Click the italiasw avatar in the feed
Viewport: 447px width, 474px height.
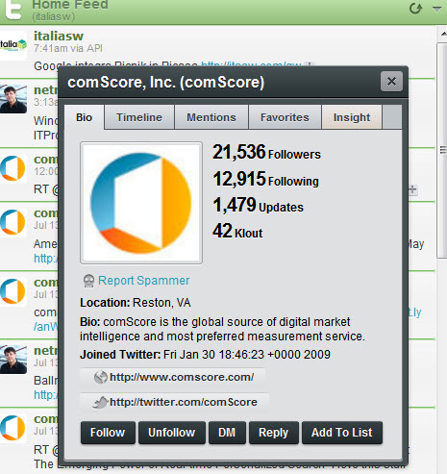(x=13, y=45)
